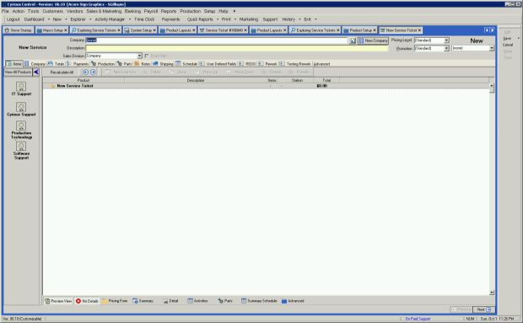
Task: Click Cancel in the right action panel
Action: point(508,45)
